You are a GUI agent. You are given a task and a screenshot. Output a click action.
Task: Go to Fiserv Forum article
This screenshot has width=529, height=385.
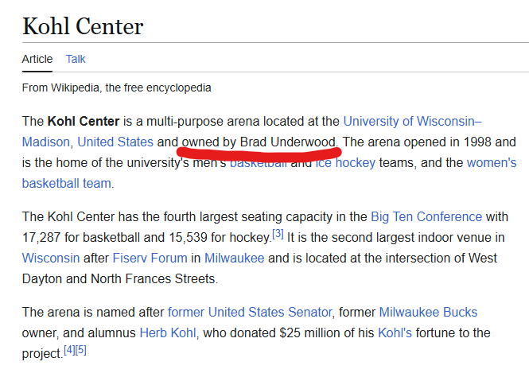(x=150, y=258)
